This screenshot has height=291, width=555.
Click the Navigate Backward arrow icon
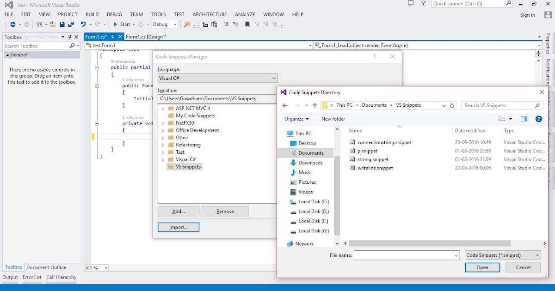[13, 24]
